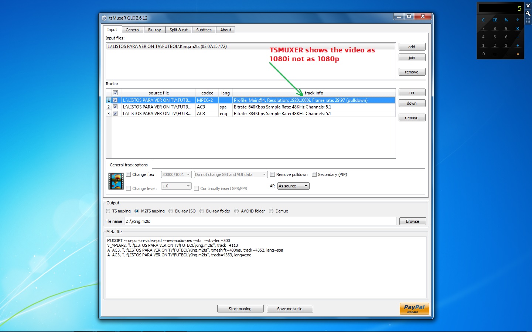532x332 pixels.
Task: Close the calculator gadget with its X
Action: coord(528,6)
